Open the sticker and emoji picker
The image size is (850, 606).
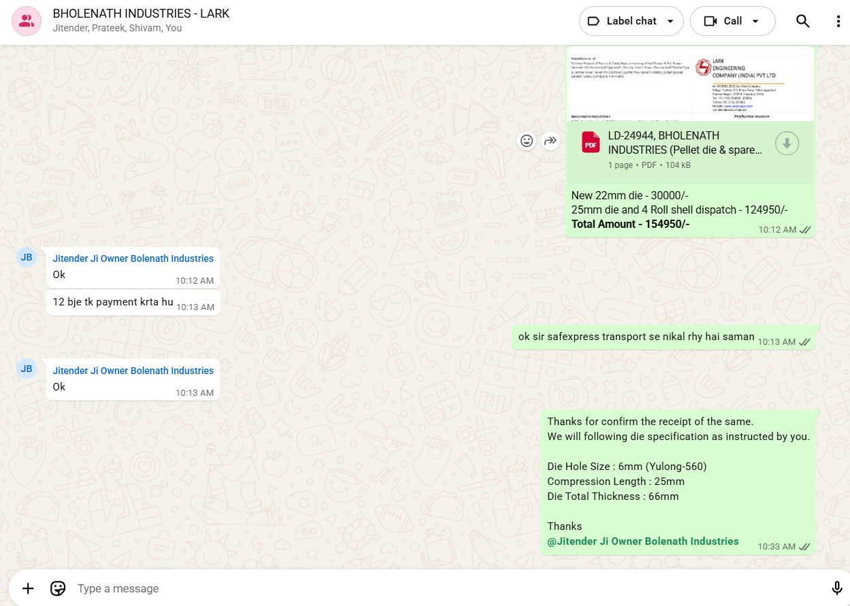pyautogui.click(x=58, y=588)
